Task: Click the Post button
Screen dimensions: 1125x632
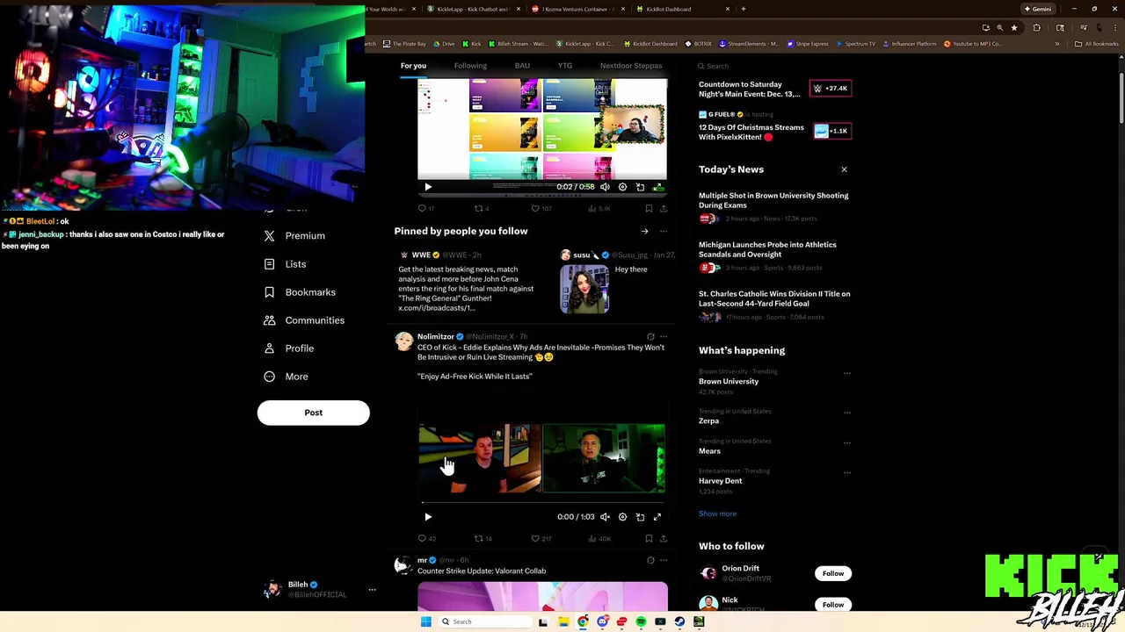Action: coord(313,413)
